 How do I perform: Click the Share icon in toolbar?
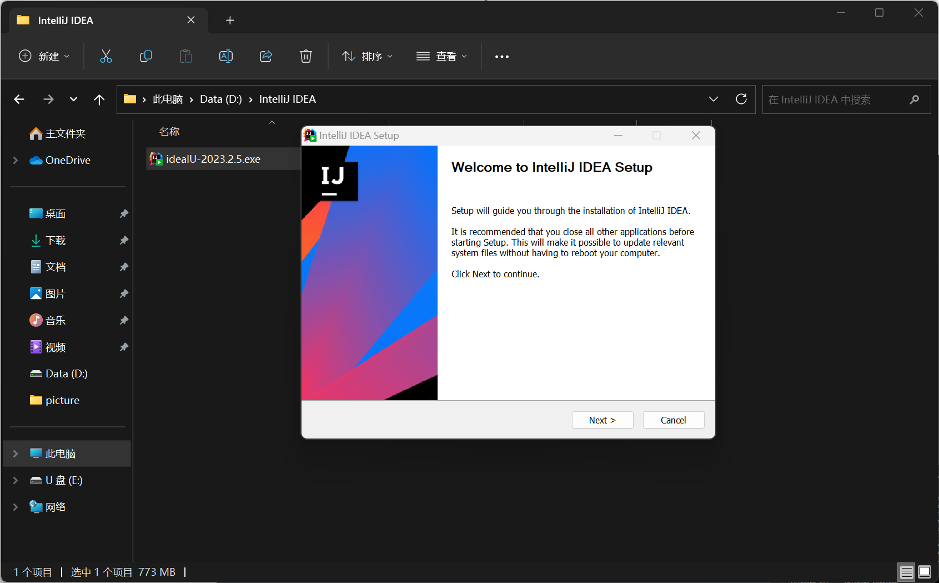(266, 56)
